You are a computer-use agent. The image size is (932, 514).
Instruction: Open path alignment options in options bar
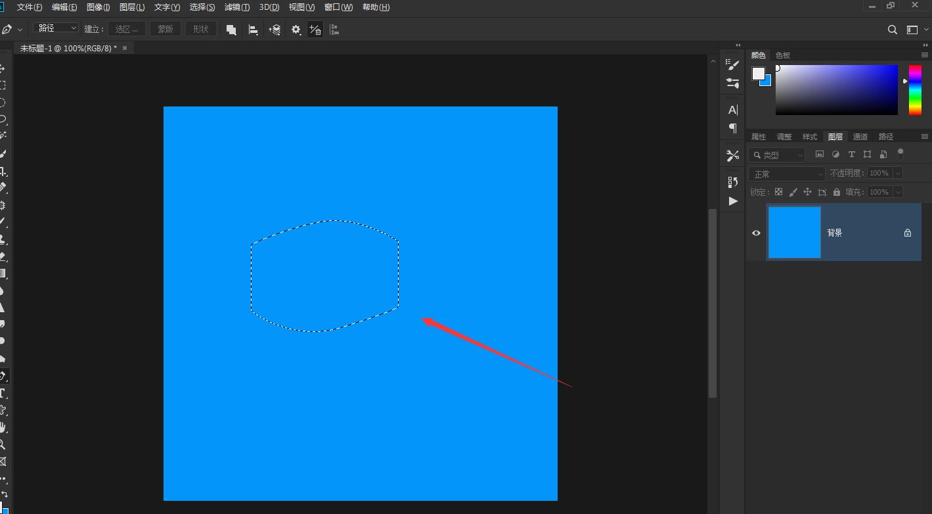point(253,30)
